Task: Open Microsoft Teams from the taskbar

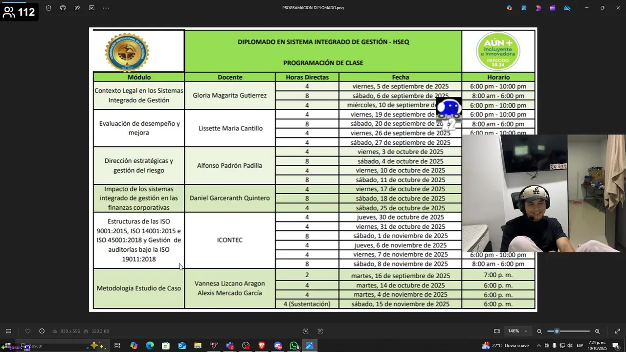Action: click(230, 346)
